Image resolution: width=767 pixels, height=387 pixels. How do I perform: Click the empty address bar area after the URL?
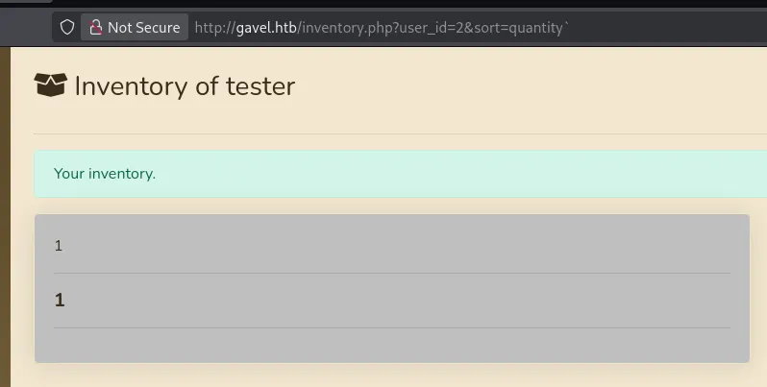point(673,28)
